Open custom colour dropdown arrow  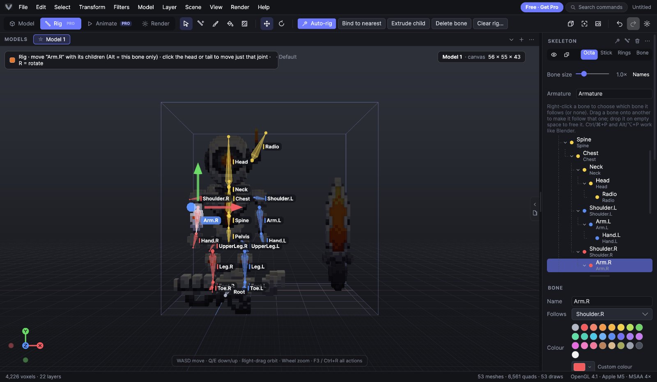tap(590, 367)
